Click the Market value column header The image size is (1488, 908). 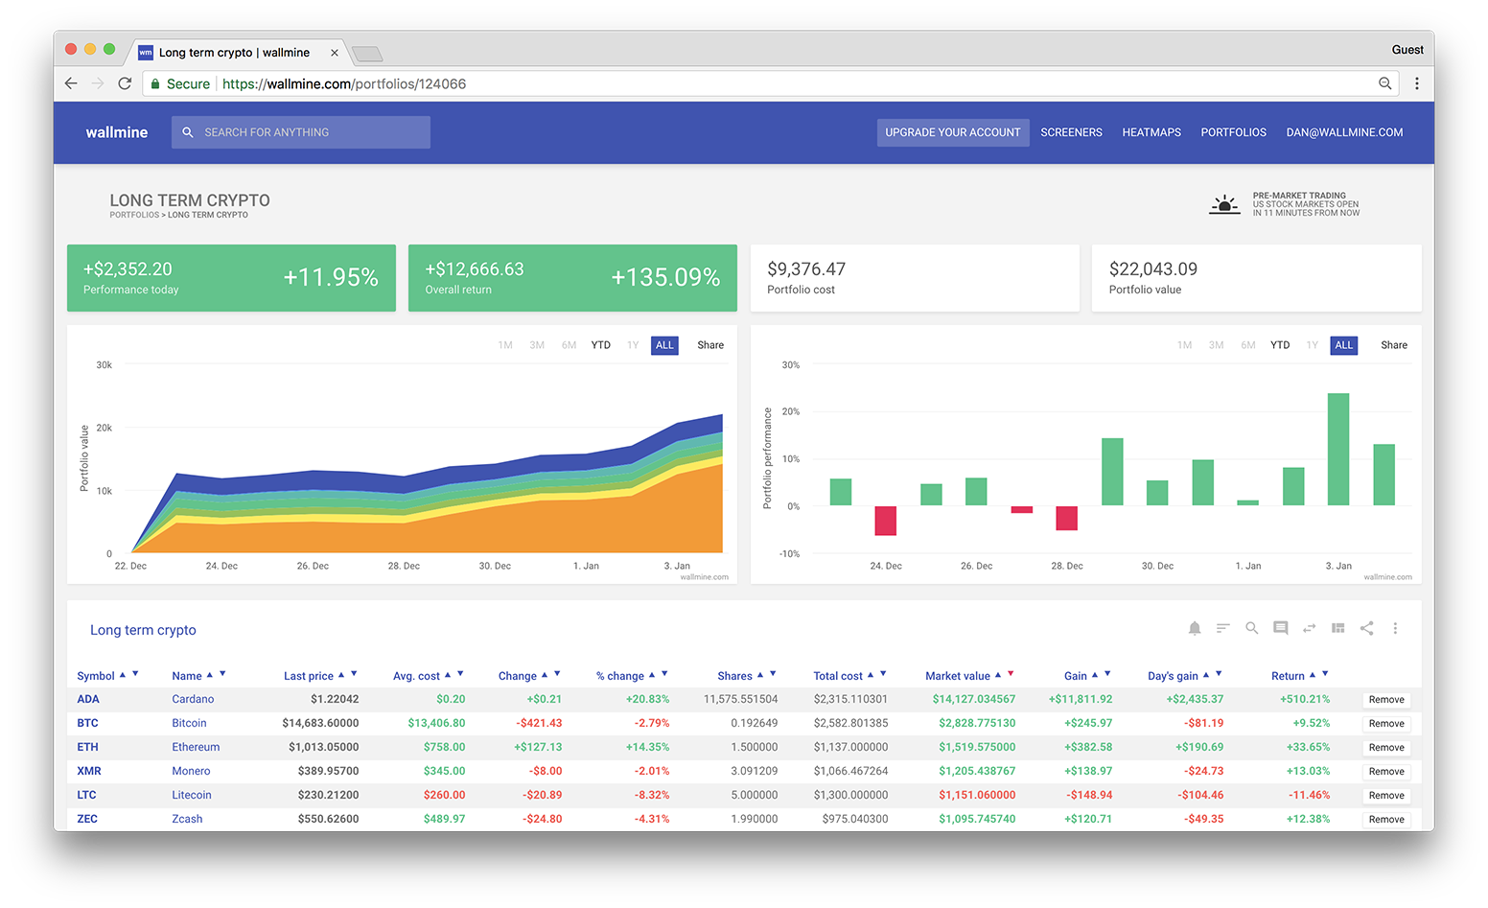coord(958,676)
